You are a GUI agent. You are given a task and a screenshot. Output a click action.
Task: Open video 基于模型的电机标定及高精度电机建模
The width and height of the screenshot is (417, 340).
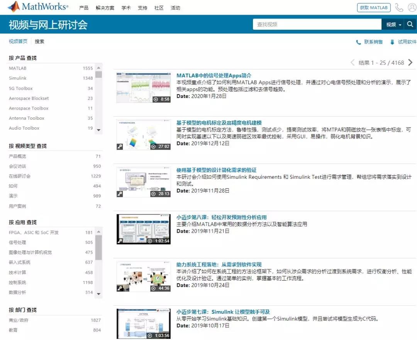tap(219, 123)
